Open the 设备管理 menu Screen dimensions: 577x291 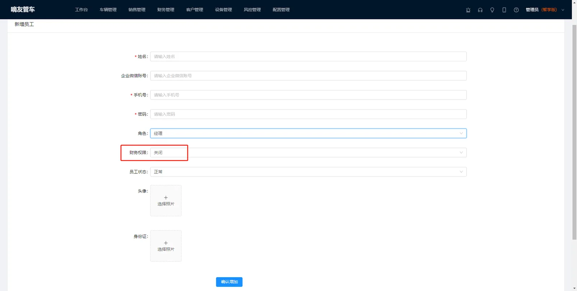[x=224, y=10]
